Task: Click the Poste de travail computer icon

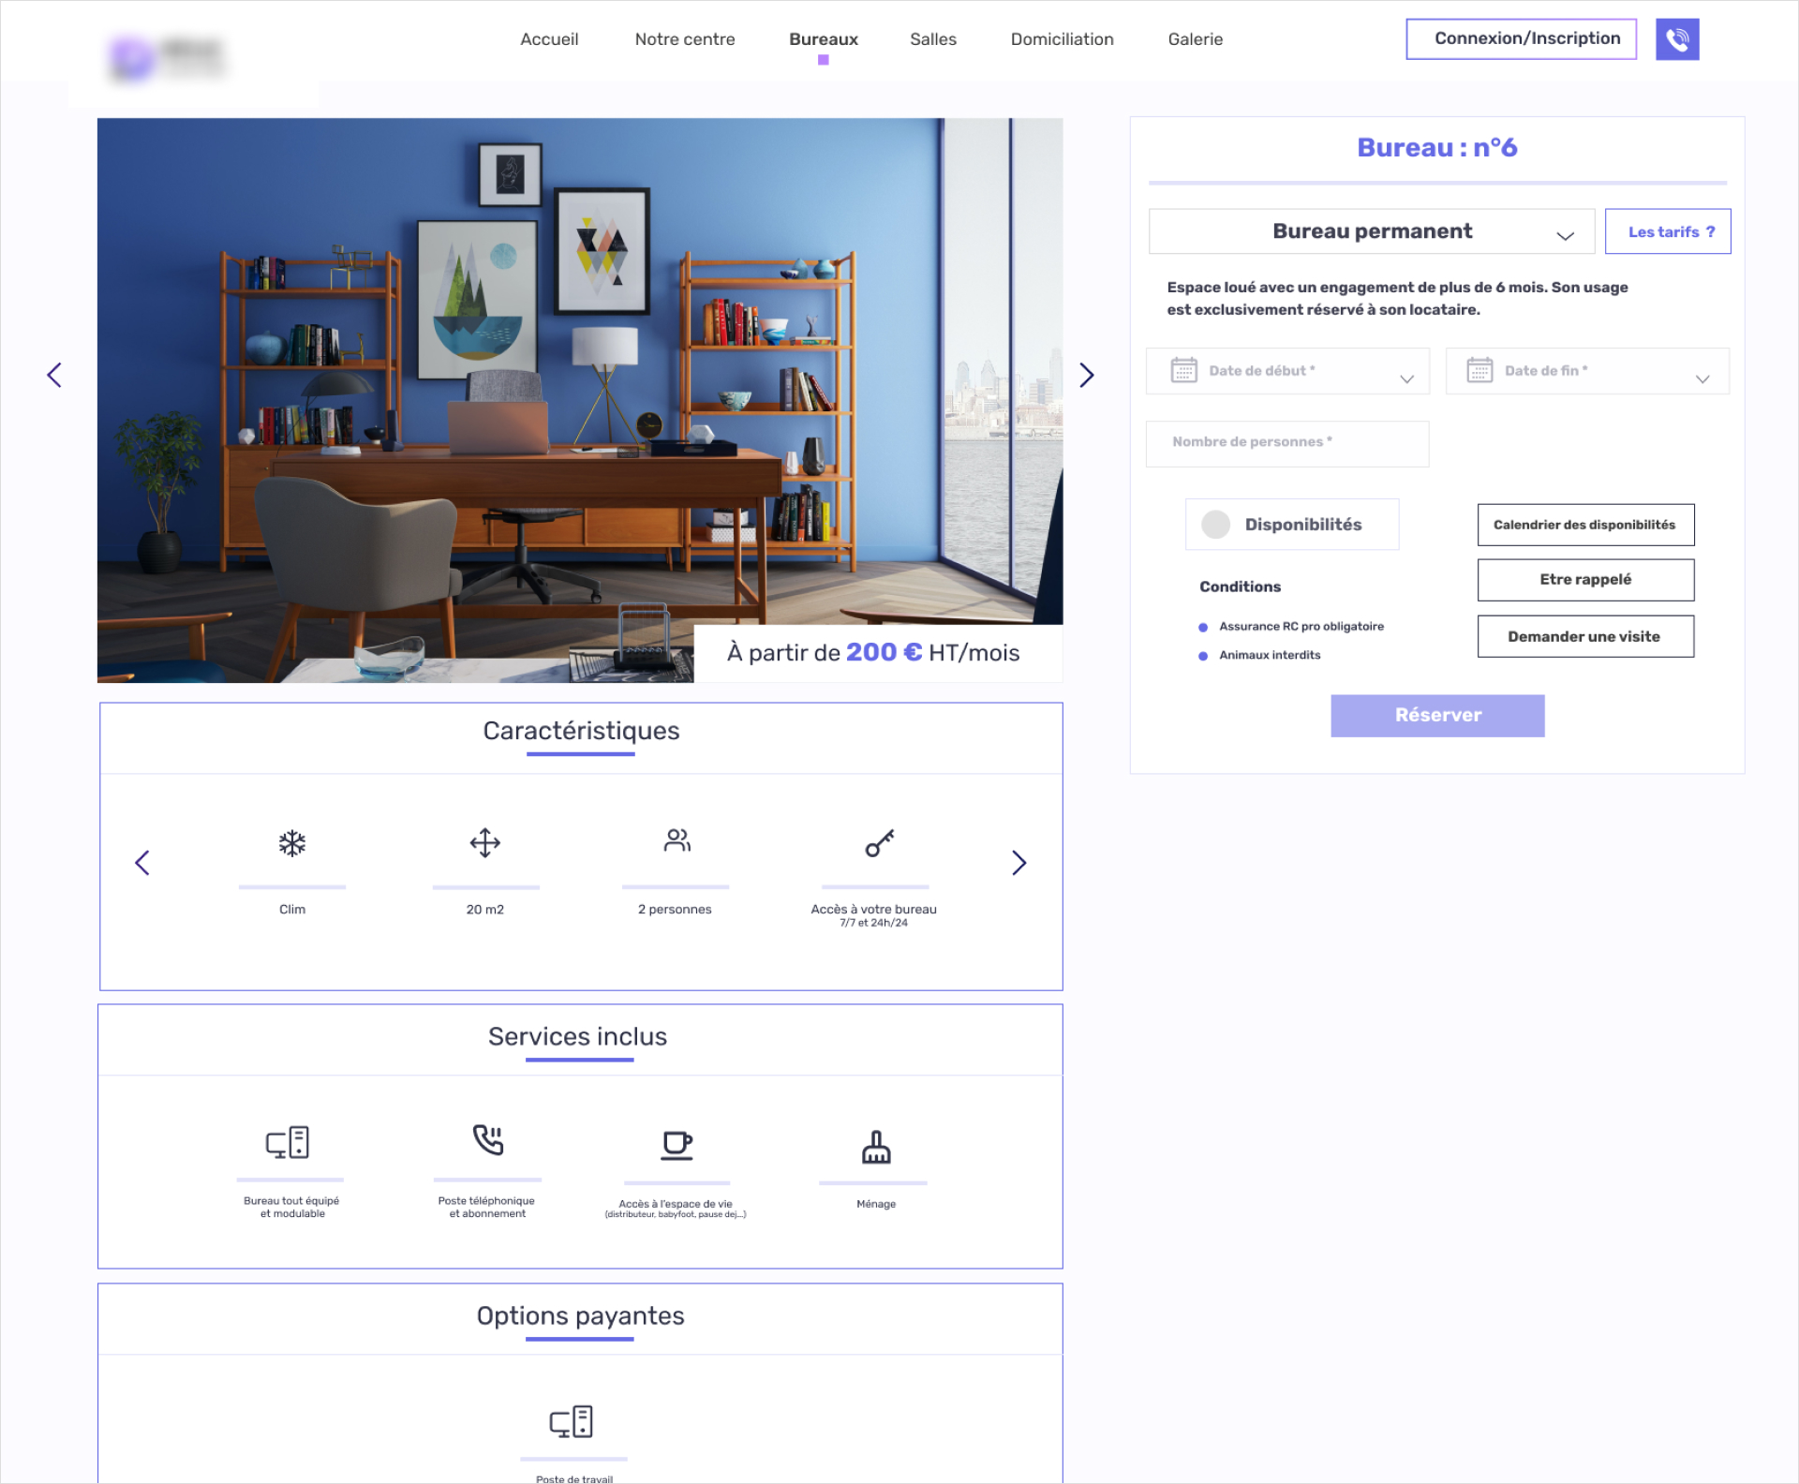Action: click(x=571, y=1421)
